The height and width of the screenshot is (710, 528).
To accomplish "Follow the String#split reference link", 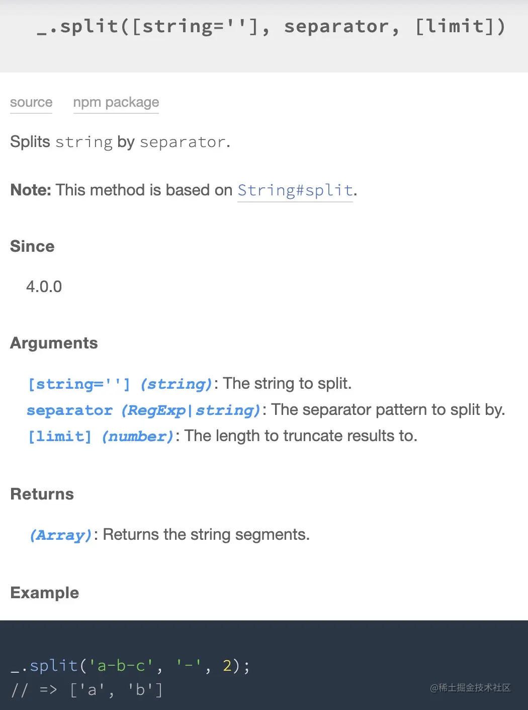I will (x=295, y=190).
